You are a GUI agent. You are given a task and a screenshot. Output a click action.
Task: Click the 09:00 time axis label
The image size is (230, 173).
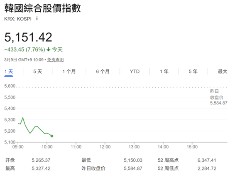[x=18, y=147]
